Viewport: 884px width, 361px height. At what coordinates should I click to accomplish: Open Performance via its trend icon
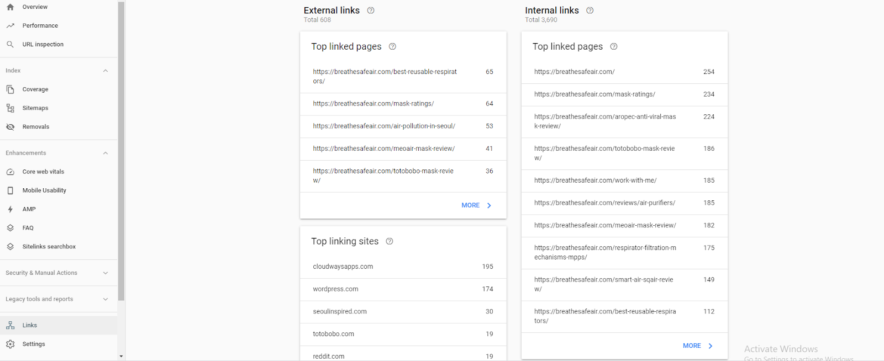pyautogui.click(x=10, y=26)
